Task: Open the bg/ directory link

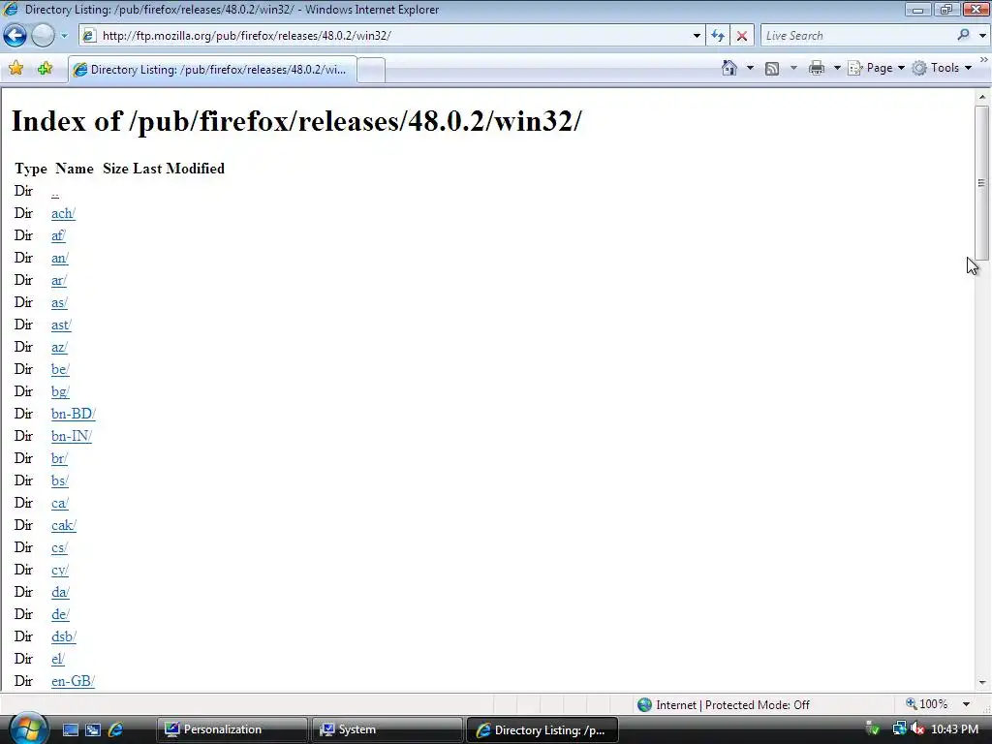Action: [60, 391]
